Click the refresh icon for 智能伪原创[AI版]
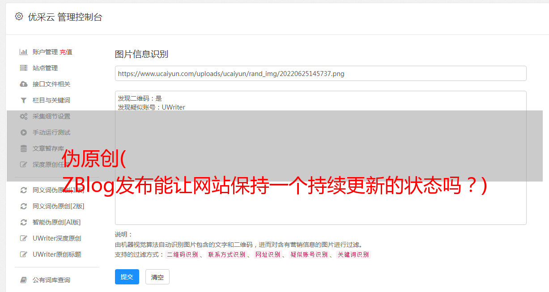The width and height of the screenshot is (549, 292). tap(24, 222)
